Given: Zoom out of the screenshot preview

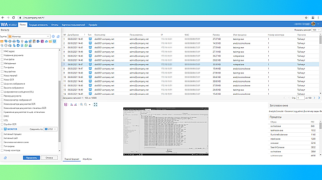Looking at the screenshot, I should [86, 104].
